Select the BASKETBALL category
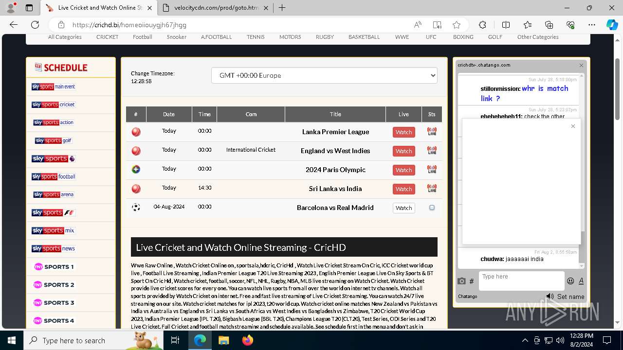This screenshot has width=623, height=350. click(364, 37)
